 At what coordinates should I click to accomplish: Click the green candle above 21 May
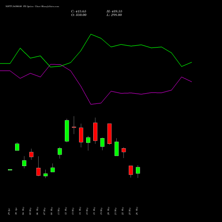117,149
